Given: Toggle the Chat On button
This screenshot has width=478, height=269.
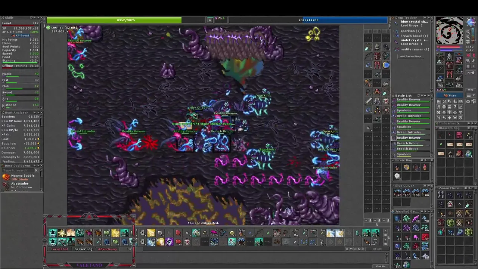Looking at the screenshot, I should click(x=381, y=266).
